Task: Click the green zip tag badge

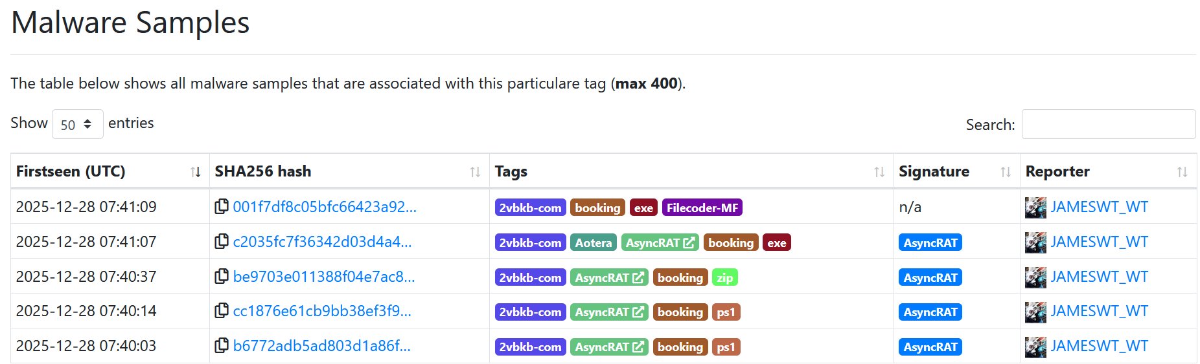Action: (724, 277)
